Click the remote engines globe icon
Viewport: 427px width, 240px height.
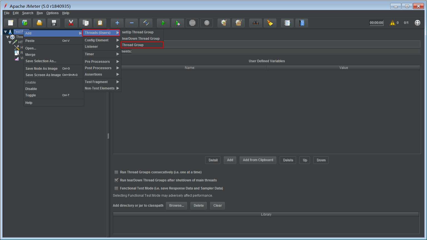click(x=418, y=23)
